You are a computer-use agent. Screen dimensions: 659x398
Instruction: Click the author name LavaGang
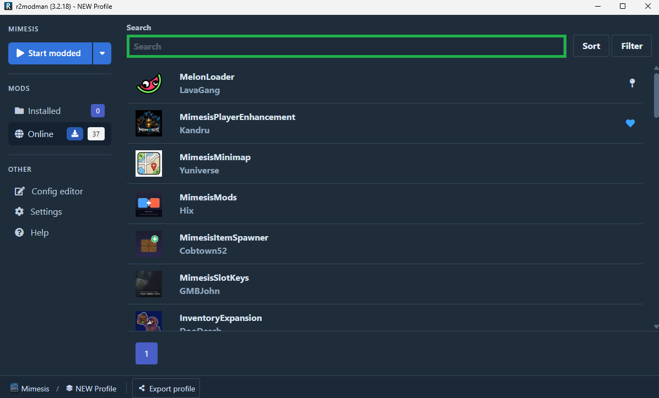[199, 90]
